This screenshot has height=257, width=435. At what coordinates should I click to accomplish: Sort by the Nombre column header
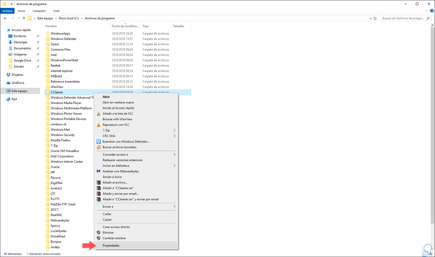(77, 26)
